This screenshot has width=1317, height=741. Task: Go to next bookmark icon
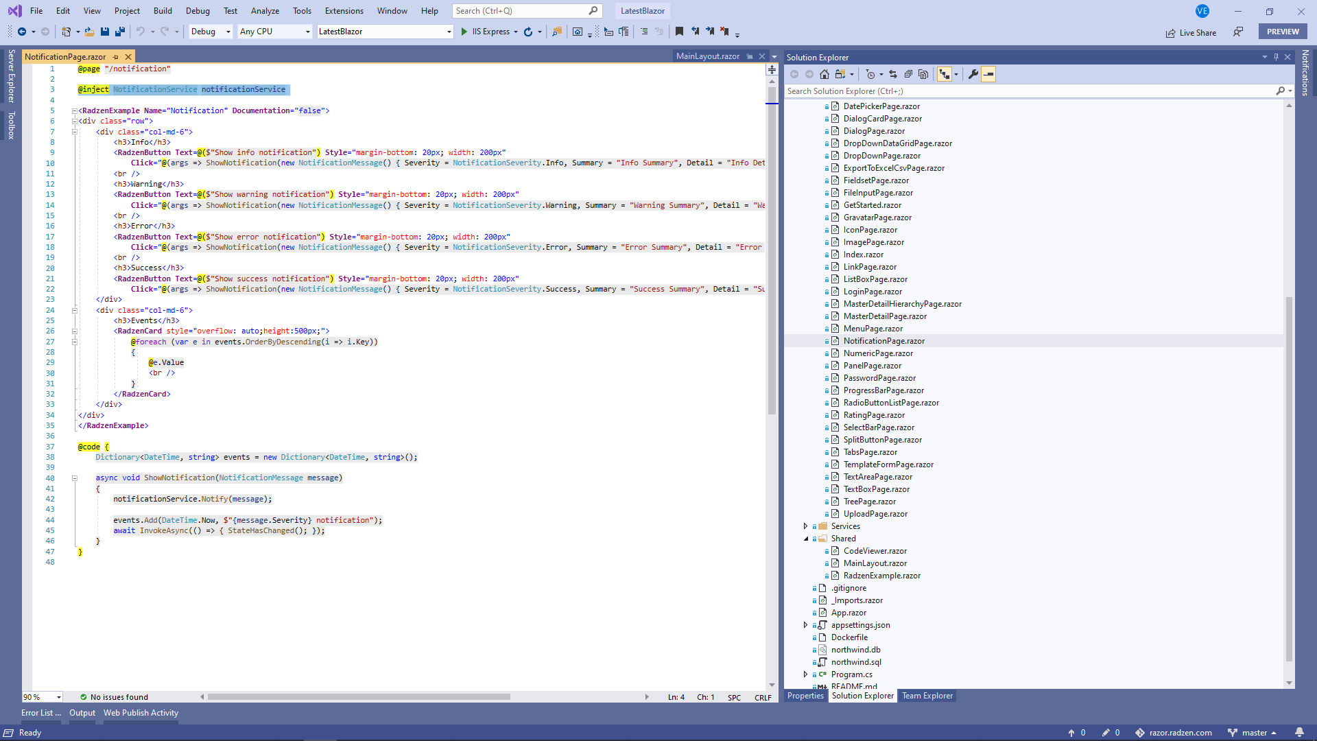pyautogui.click(x=710, y=32)
